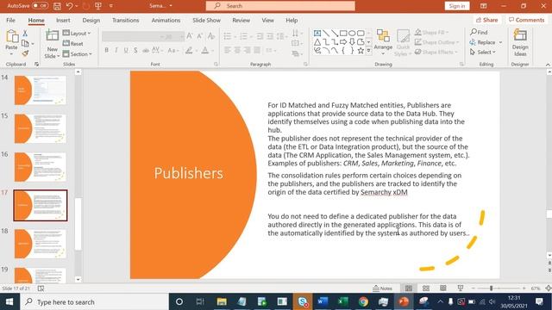The image size is (552, 310).
Task: Click the zoom slider handle
Action: pos(491,288)
